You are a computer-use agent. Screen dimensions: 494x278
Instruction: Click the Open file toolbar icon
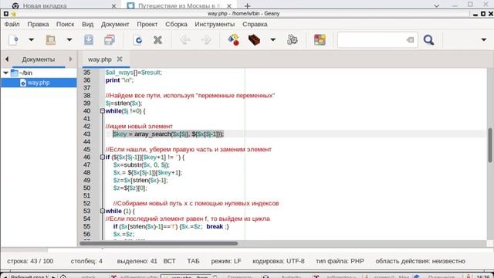[x=50, y=40]
